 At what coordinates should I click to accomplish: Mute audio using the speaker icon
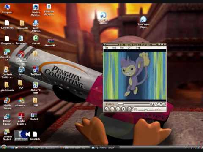(135, 109)
